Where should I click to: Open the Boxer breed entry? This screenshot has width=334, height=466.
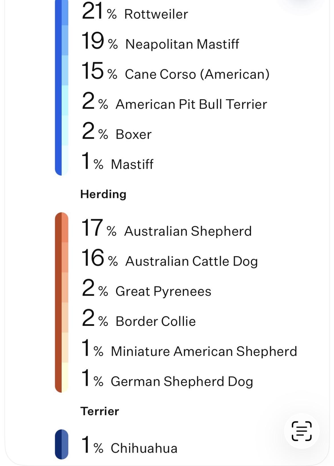pos(133,134)
